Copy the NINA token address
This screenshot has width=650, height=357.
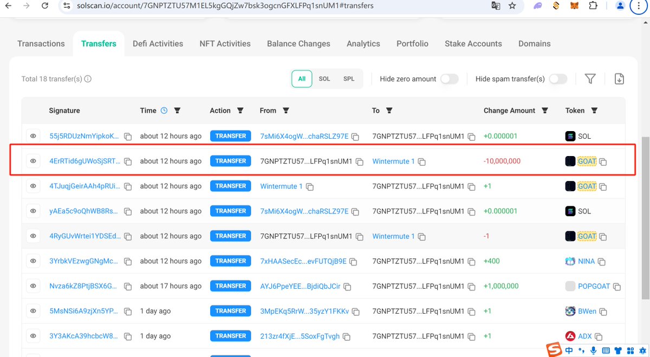pos(601,262)
